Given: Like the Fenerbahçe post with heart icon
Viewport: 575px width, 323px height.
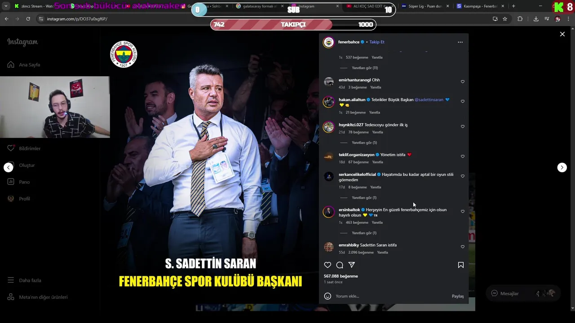Looking at the screenshot, I should coord(327,265).
